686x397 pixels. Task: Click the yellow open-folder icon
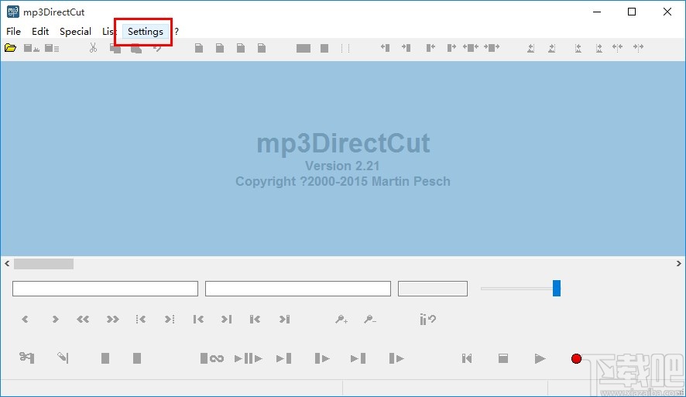click(11, 48)
